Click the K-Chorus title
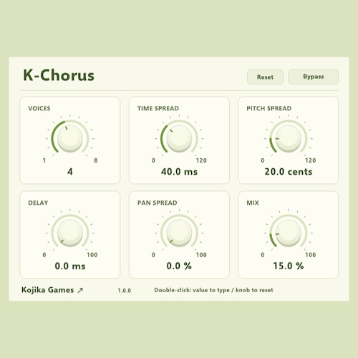This screenshot has width=358, height=358. coord(59,75)
